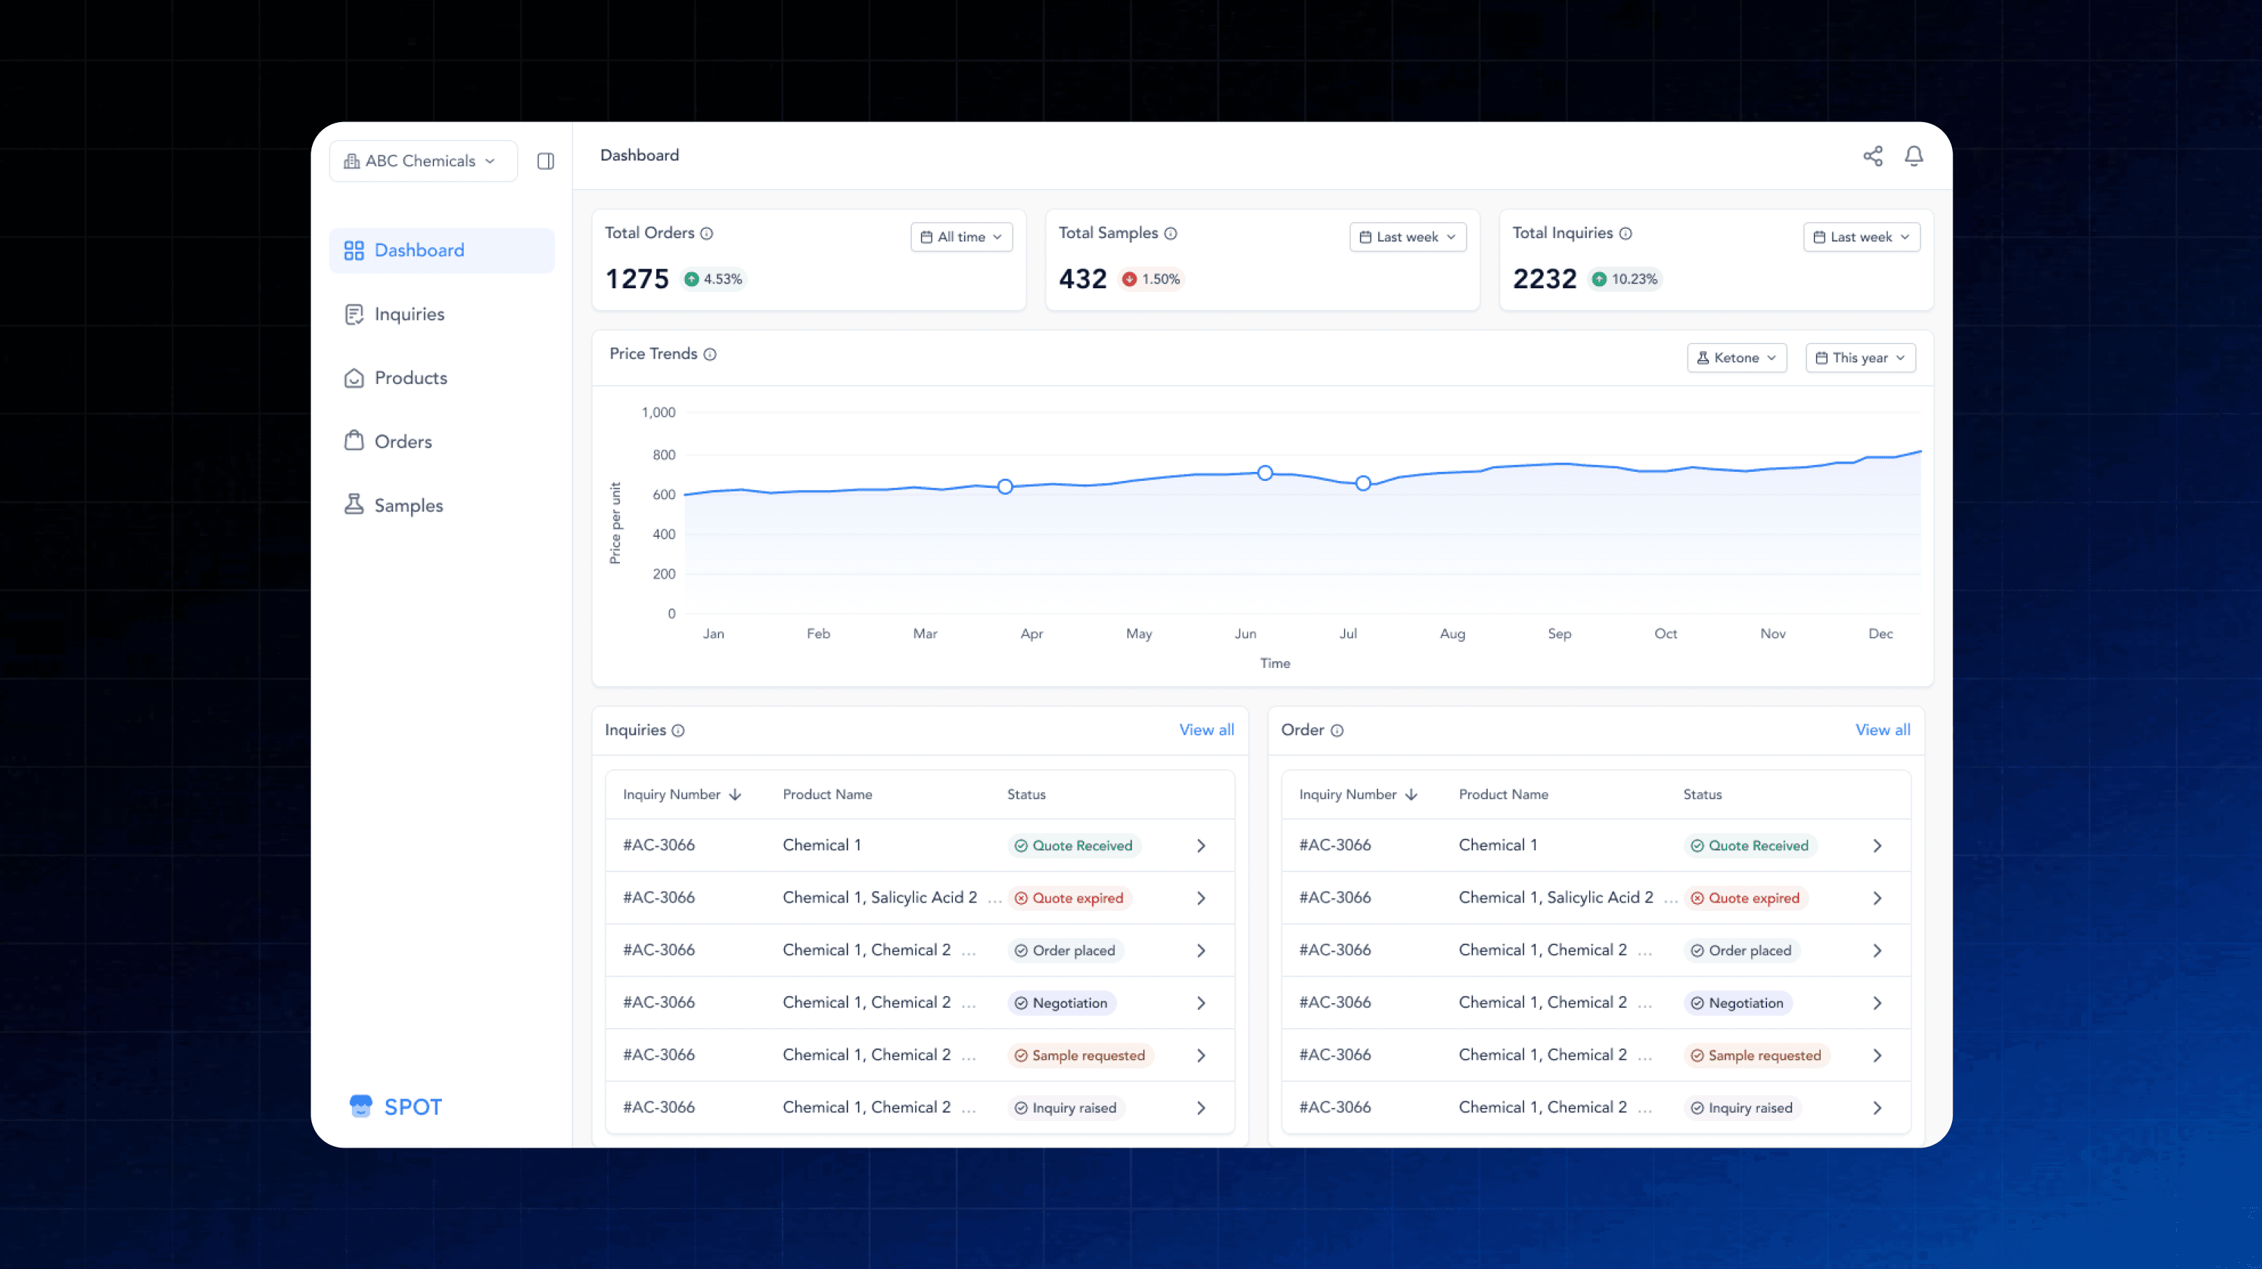Open All time filter for Total Orders
This screenshot has height=1269, width=2262.
tap(961, 237)
